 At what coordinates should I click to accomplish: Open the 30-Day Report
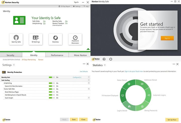click(x=64, y=7)
